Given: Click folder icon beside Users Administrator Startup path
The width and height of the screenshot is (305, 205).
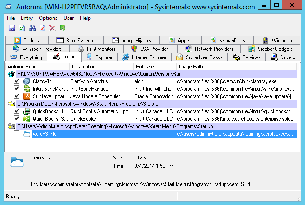Looking at the screenshot, I should [x=11, y=126].
